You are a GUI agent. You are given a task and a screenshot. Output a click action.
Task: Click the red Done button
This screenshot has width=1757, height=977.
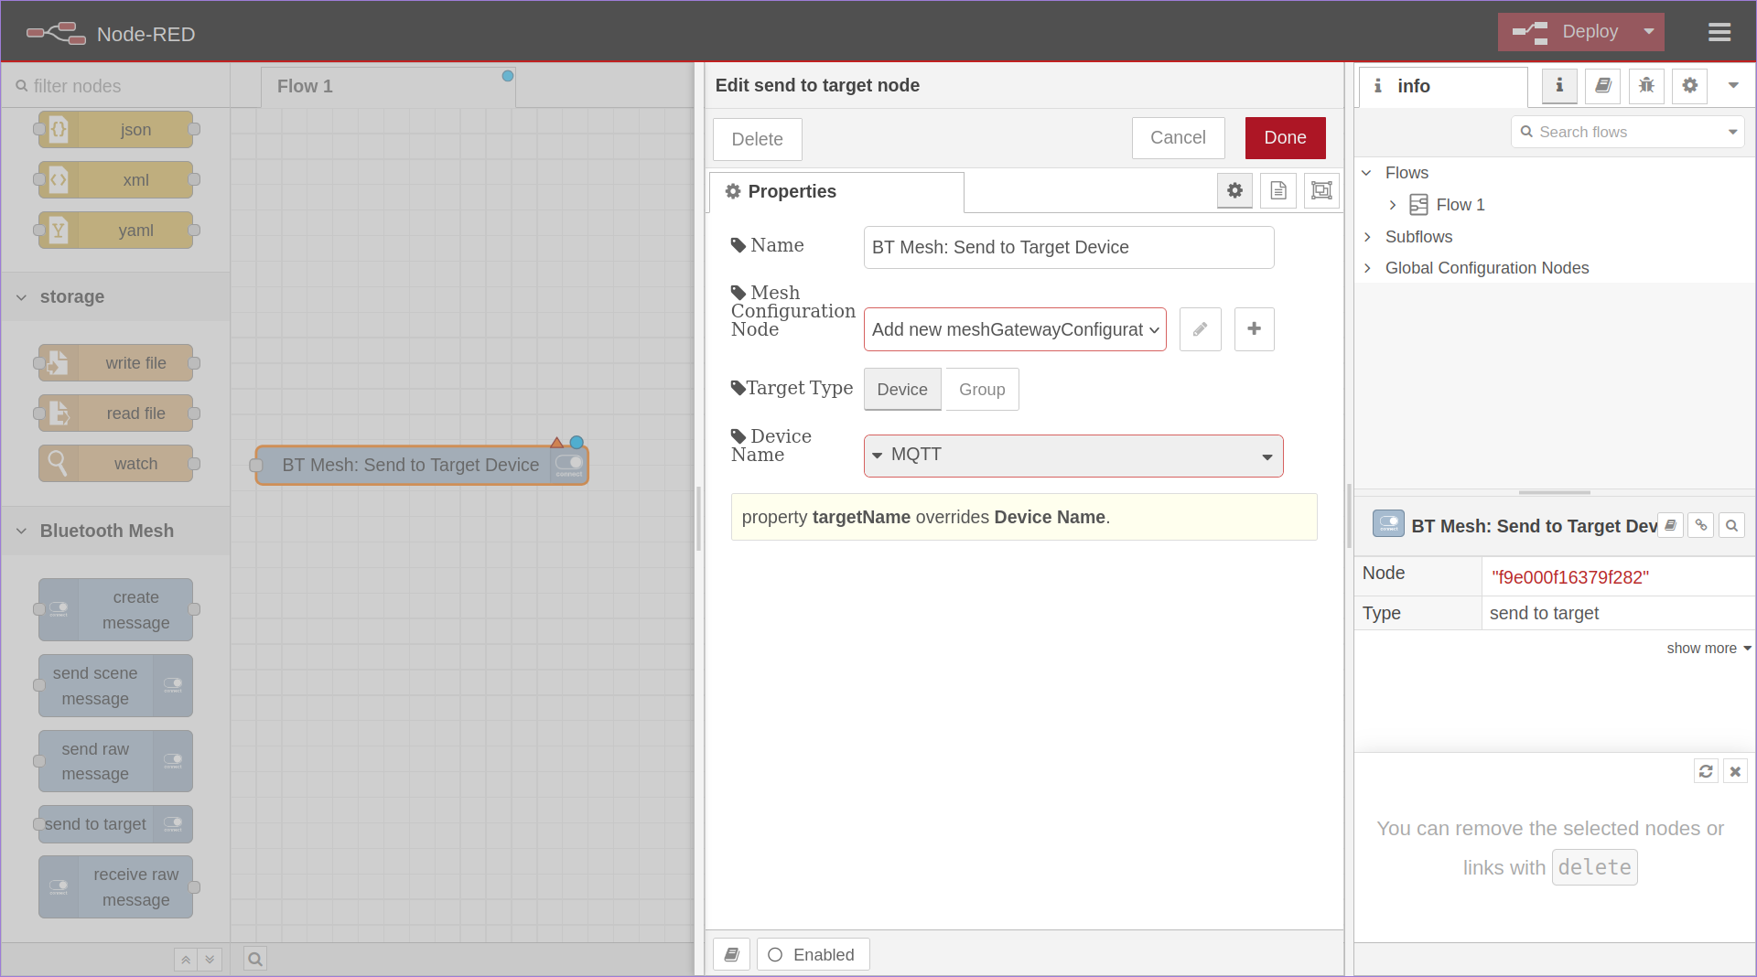click(x=1285, y=138)
